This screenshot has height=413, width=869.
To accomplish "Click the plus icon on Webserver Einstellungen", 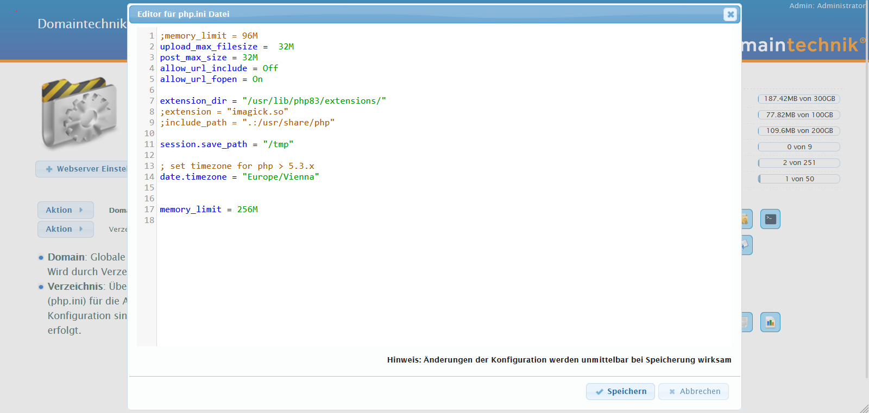I will click(49, 169).
